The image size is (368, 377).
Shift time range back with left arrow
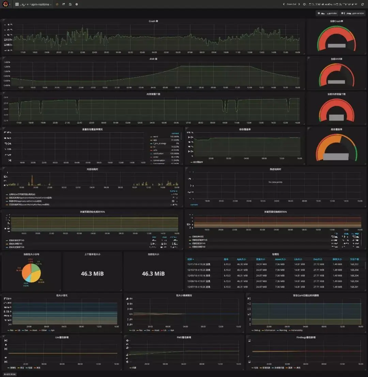(x=284, y=4)
